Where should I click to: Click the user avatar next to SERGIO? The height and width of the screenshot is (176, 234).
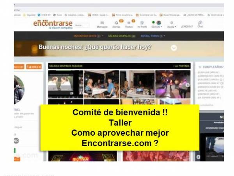[x=159, y=23]
